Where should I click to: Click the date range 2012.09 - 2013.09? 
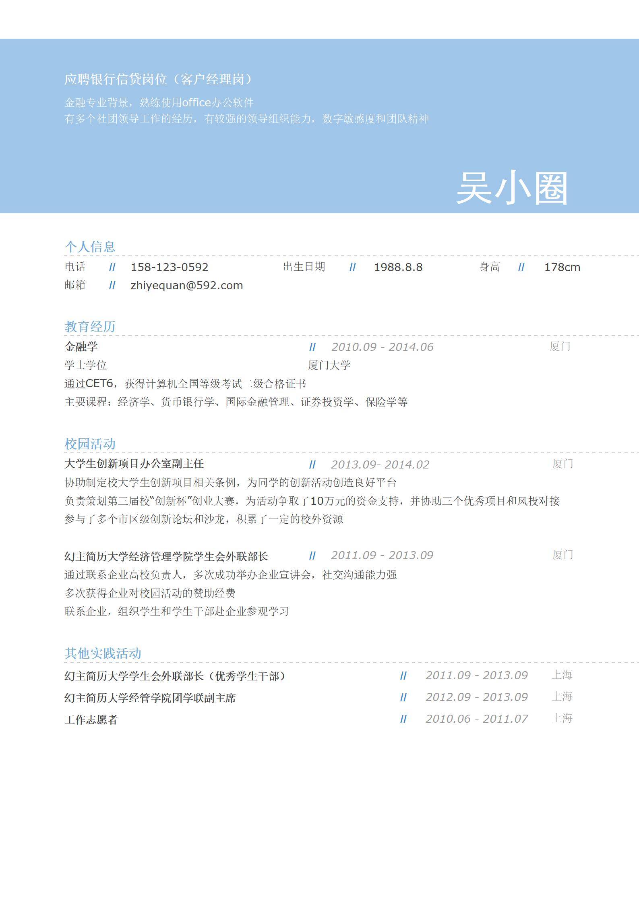coord(476,697)
